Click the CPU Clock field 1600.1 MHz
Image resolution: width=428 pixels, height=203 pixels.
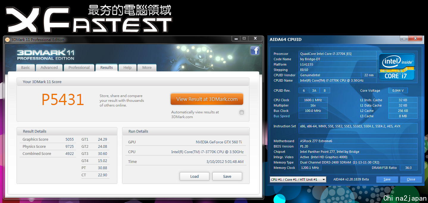click(x=313, y=100)
